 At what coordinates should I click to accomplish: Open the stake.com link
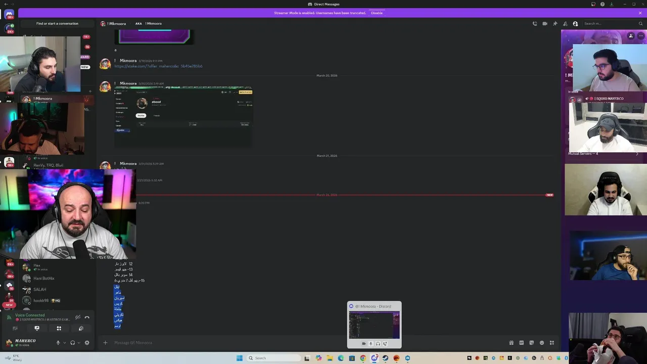tap(158, 66)
